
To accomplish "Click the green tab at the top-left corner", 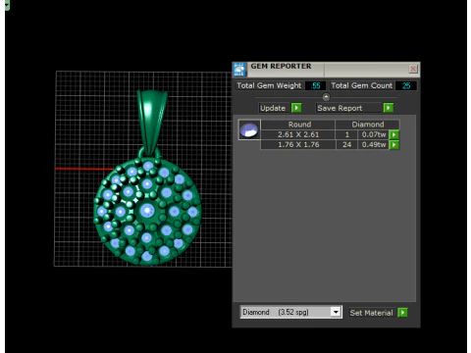I will pyautogui.click(x=7, y=5).
